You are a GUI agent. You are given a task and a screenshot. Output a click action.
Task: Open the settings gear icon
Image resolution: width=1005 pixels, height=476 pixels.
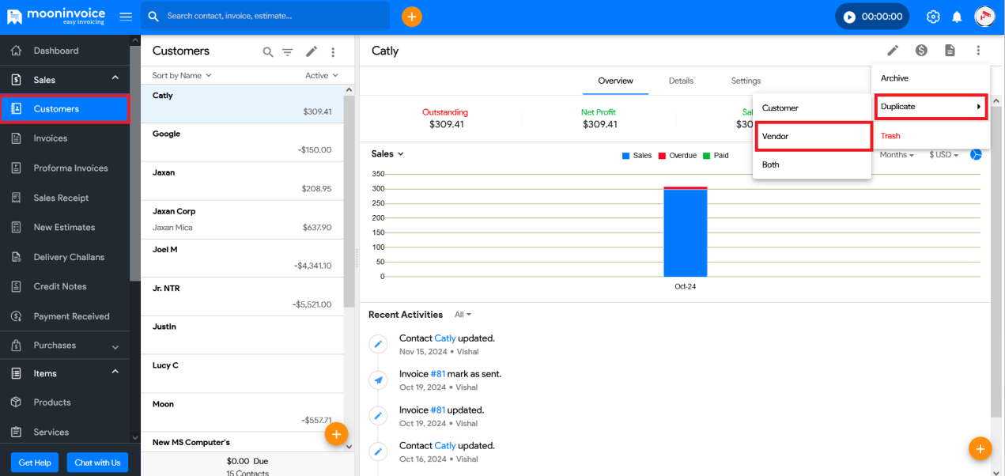coord(933,17)
